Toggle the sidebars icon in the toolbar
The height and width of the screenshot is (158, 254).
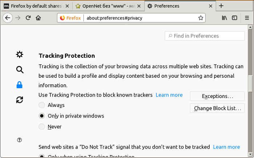[x=235, y=18]
